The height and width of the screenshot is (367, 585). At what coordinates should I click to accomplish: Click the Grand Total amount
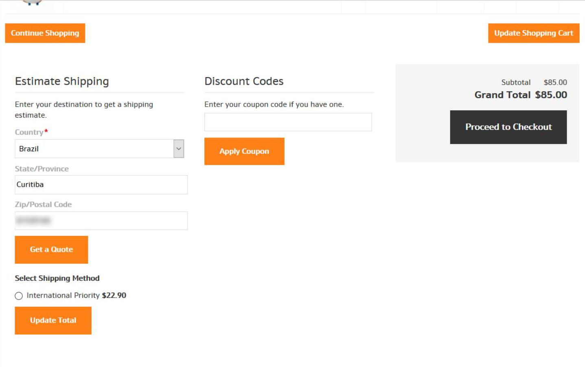[551, 95]
